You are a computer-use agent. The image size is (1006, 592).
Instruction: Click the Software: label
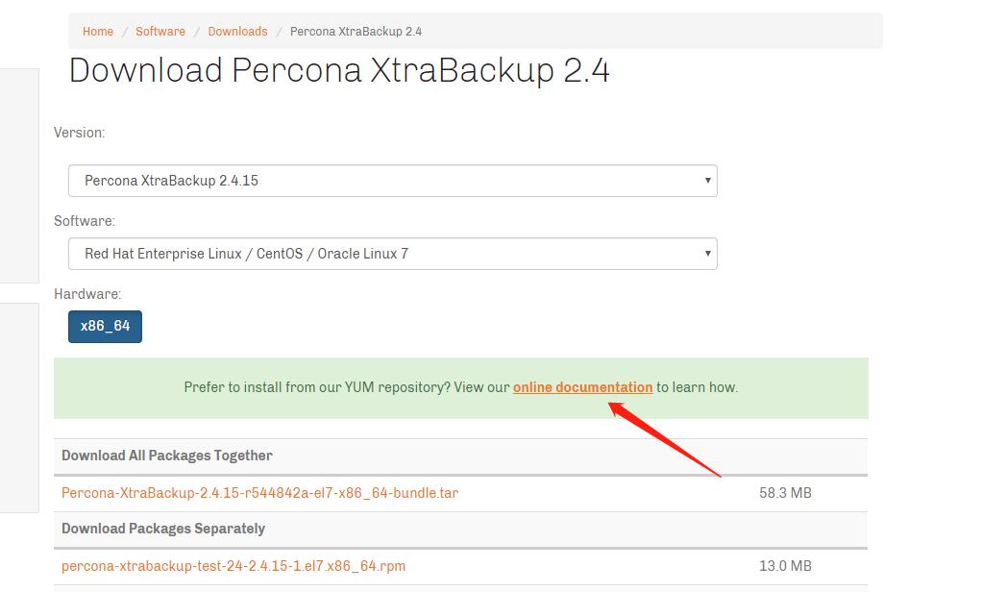coord(85,221)
